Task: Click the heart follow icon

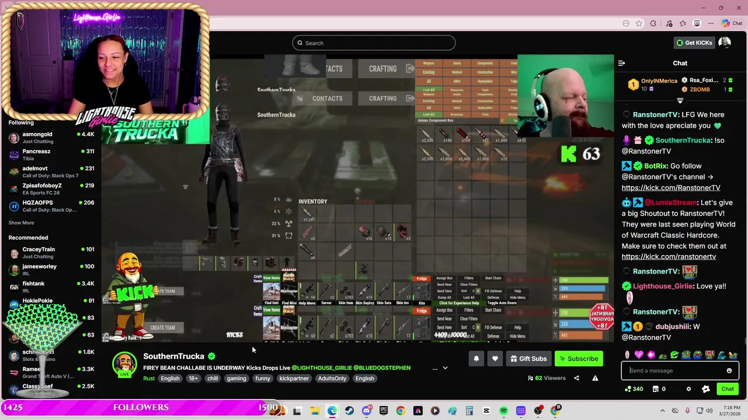Action: (x=495, y=359)
